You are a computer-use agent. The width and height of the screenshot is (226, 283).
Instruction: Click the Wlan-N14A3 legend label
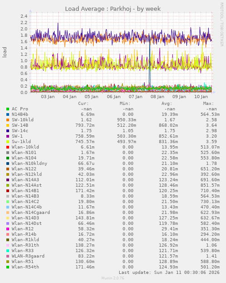(x=25, y=180)
